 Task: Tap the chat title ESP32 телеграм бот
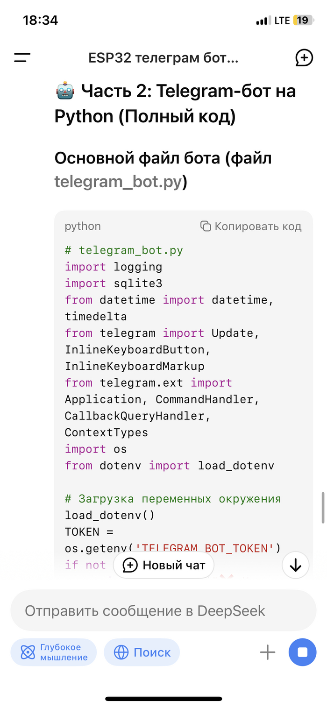tap(163, 58)
